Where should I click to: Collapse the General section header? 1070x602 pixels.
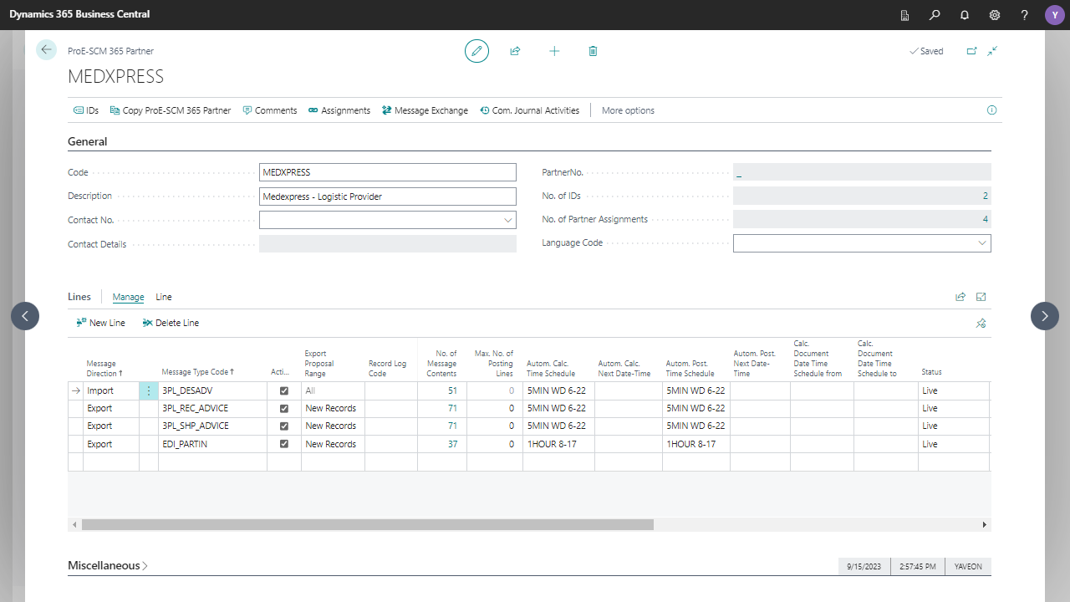point(88,142)
